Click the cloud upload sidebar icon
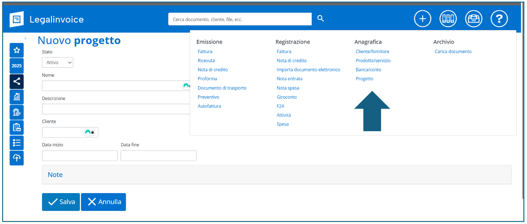This screenshot has width=527, height=224. pos(16,158)
